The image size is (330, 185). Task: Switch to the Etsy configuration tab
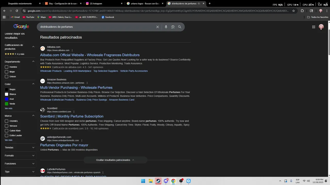64,4
